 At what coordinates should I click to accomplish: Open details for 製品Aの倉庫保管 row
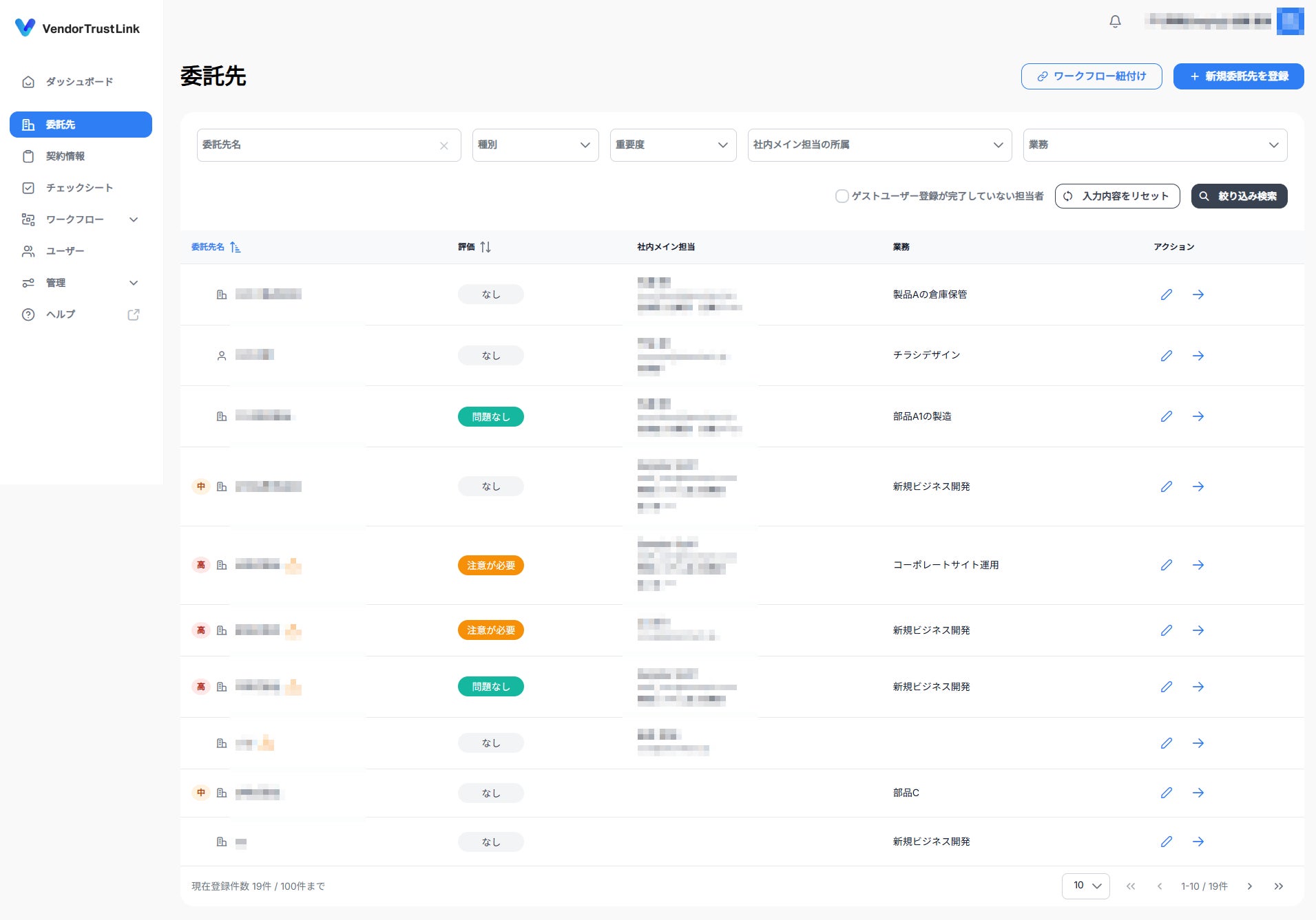1198,295
